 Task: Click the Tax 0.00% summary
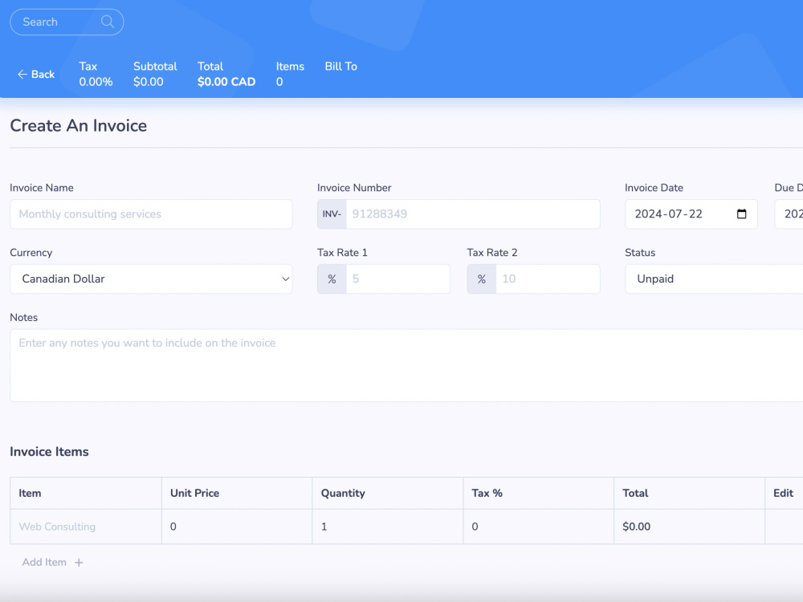(x=96, y=74)
